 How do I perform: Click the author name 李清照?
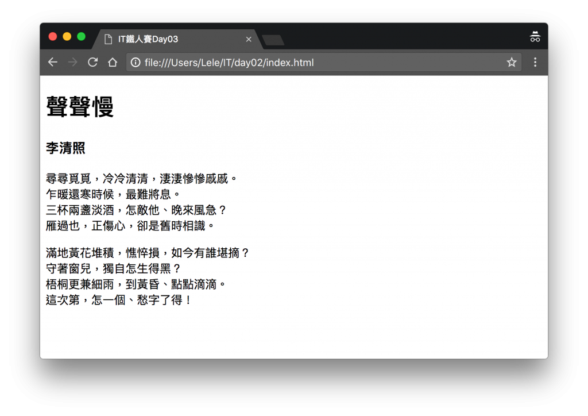[x=65, y=148]
